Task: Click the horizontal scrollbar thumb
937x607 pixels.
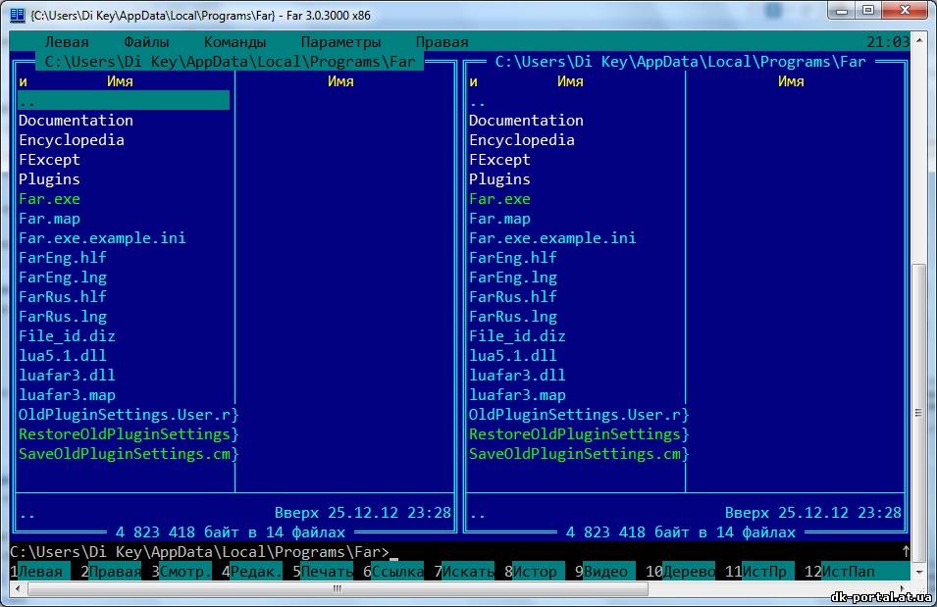Action: coord(338,589)
